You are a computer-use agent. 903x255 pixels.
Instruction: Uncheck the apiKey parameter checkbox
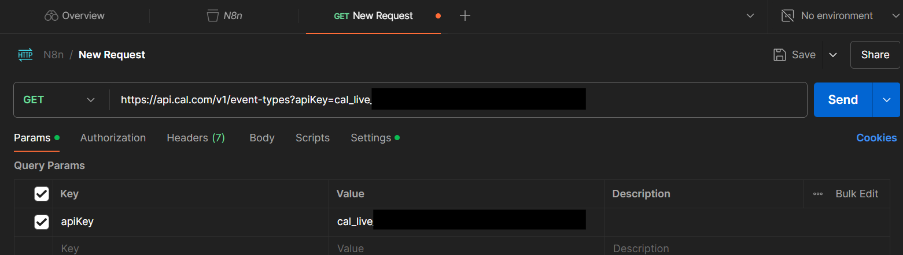coord(42,222)
